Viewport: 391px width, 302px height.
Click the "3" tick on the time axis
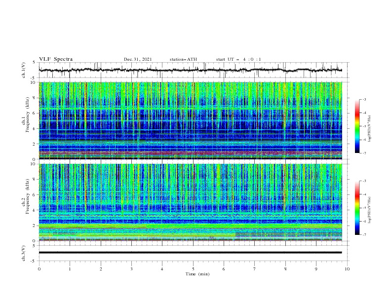[x=131, y=269]
